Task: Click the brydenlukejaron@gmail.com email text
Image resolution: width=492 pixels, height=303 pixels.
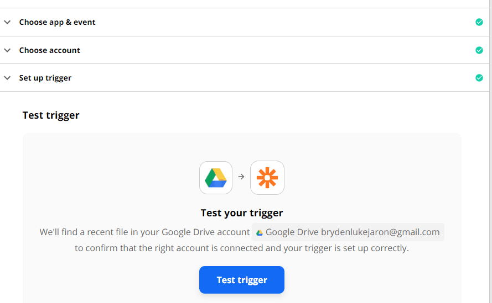Action: 380,232
